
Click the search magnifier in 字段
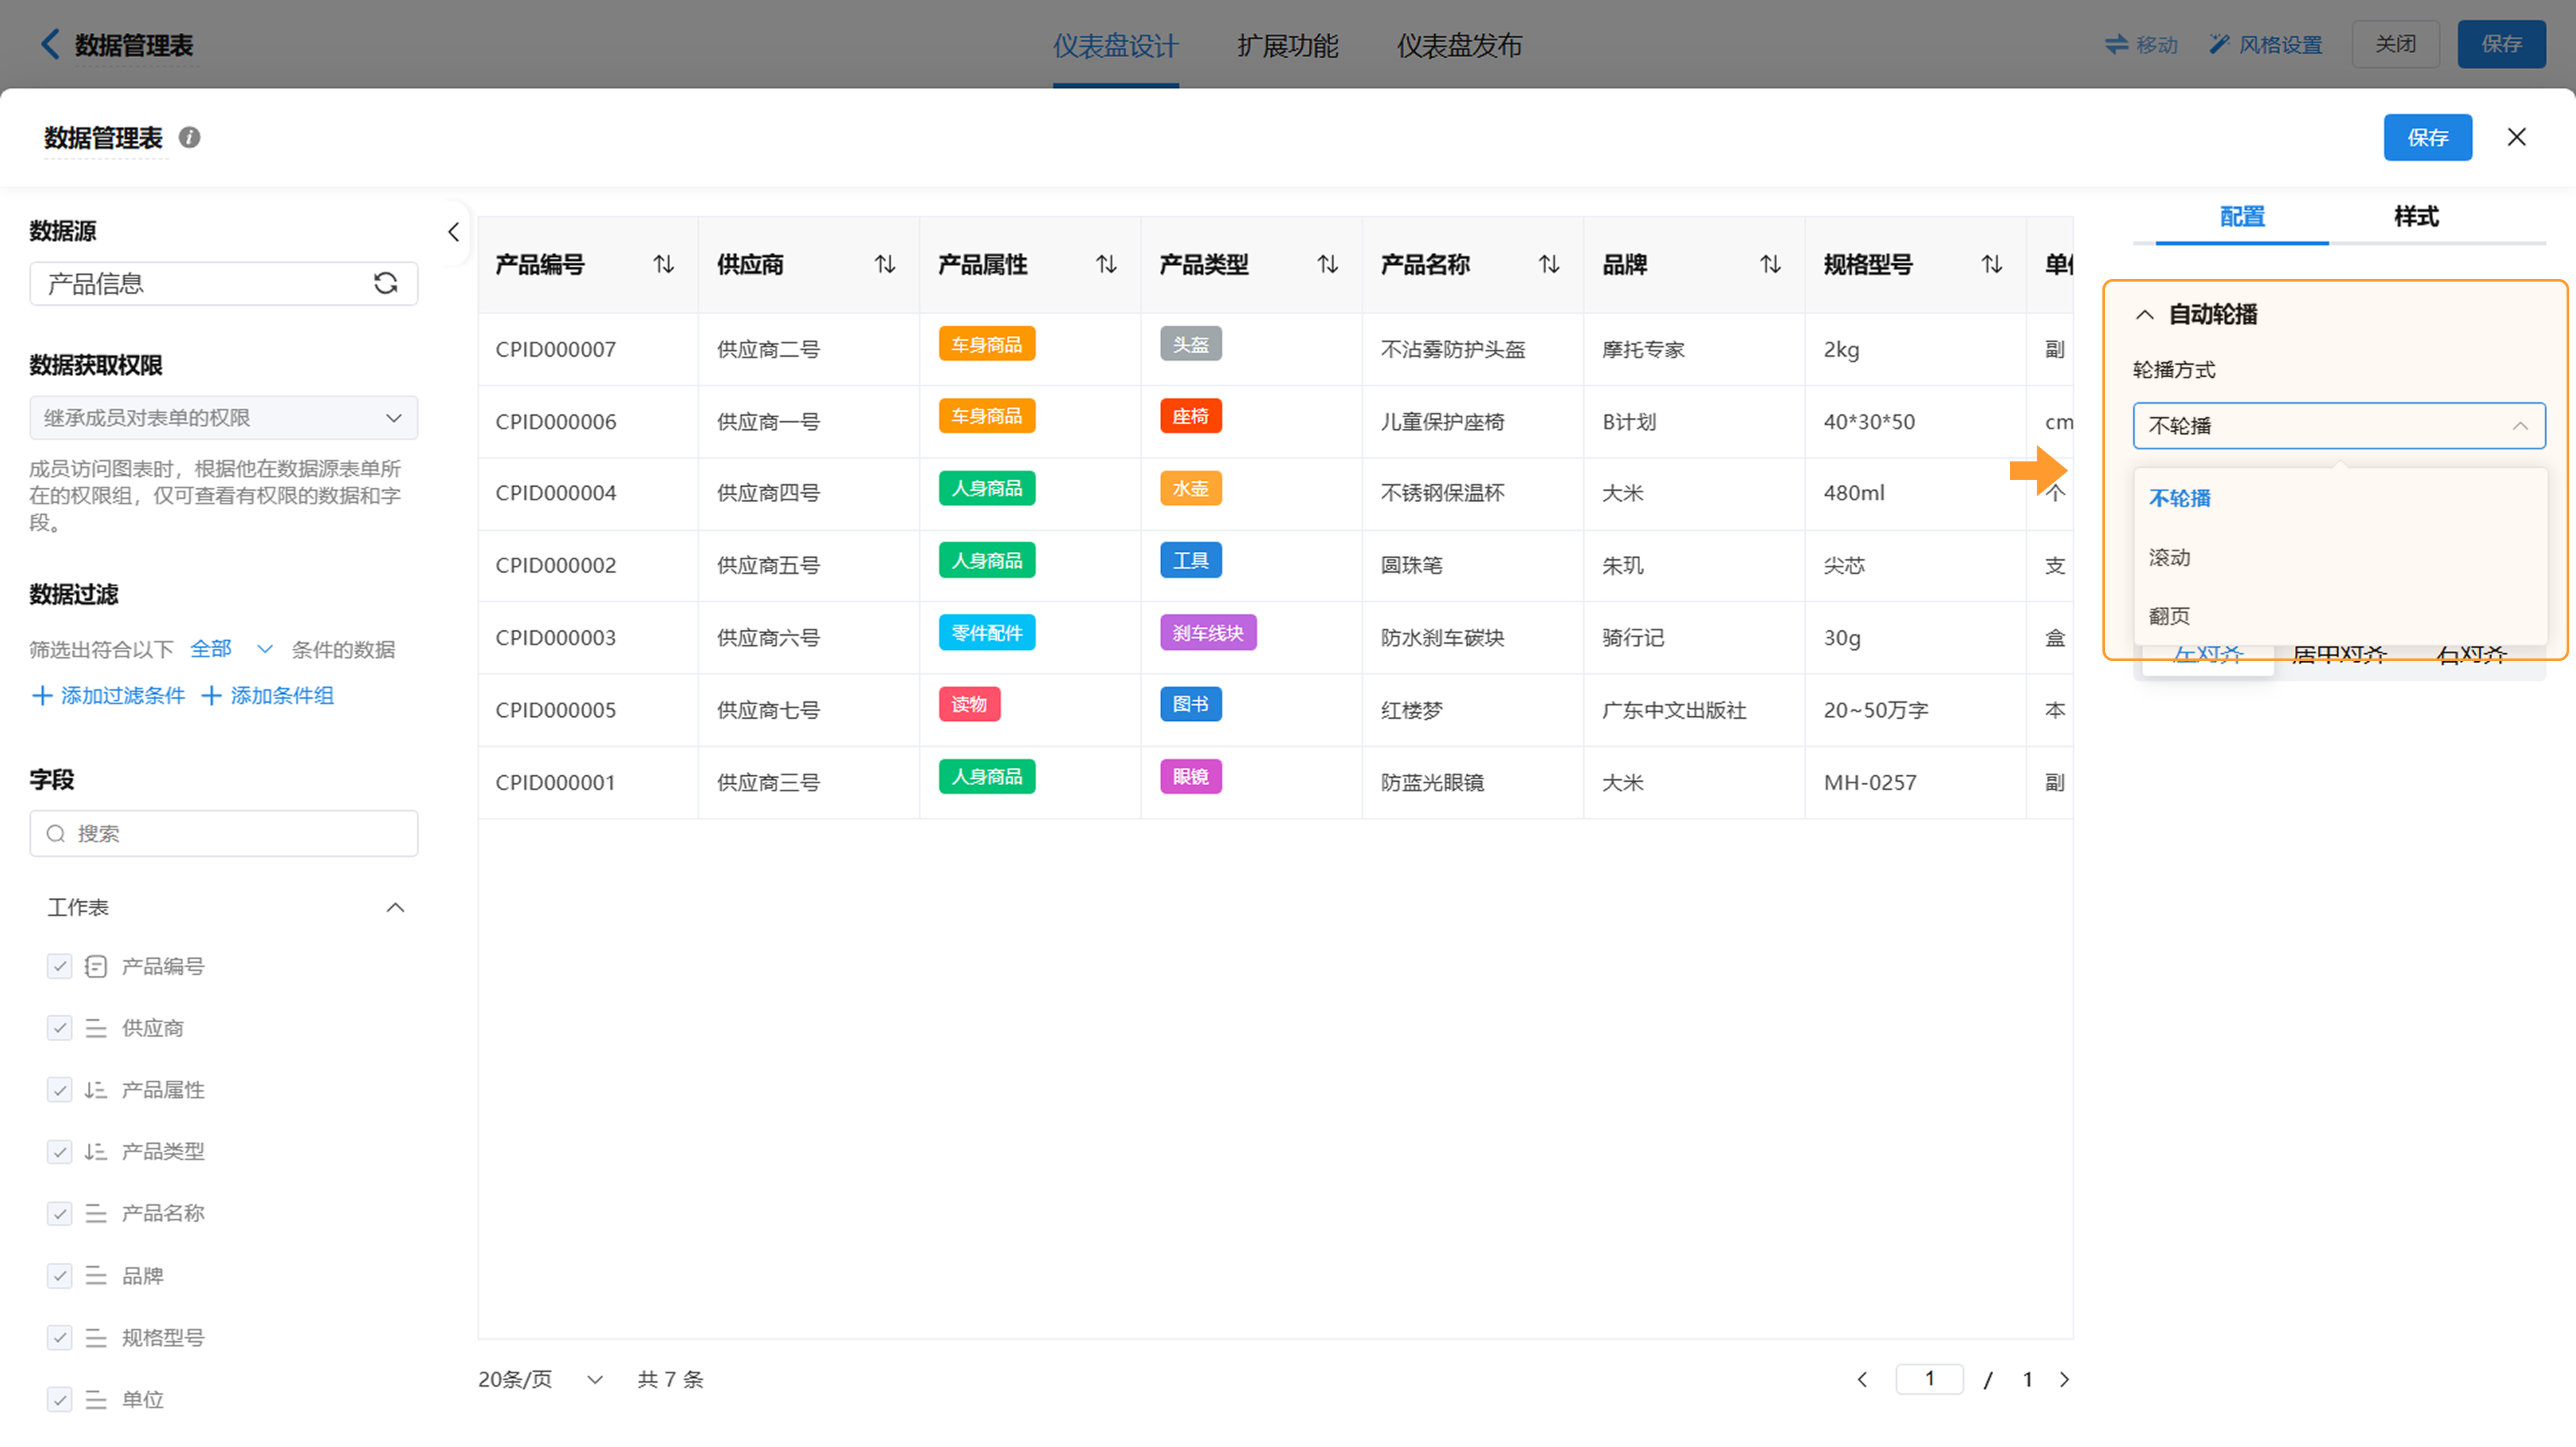[x=56, y=833]
